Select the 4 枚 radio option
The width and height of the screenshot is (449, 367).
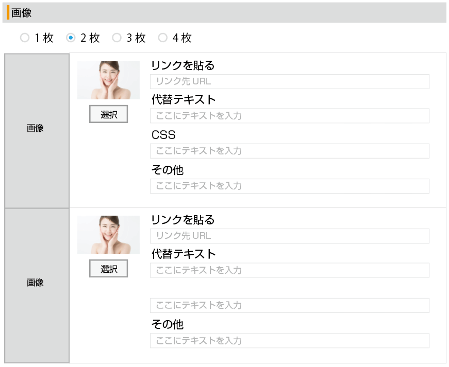click(x=163, y=38)
